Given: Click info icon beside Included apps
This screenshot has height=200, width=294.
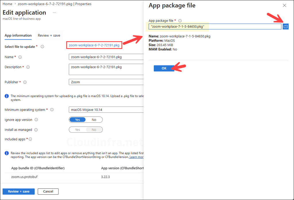Looking at the screenshot, I should (x=30, y=139).
